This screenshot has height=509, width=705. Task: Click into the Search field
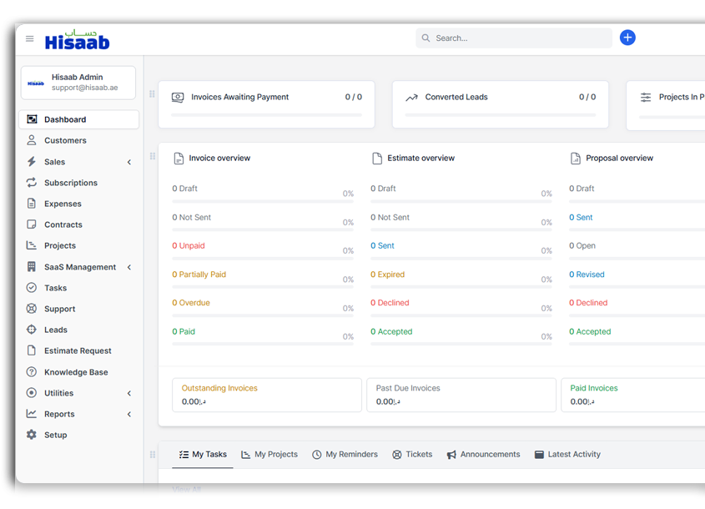tap(517, 38)
